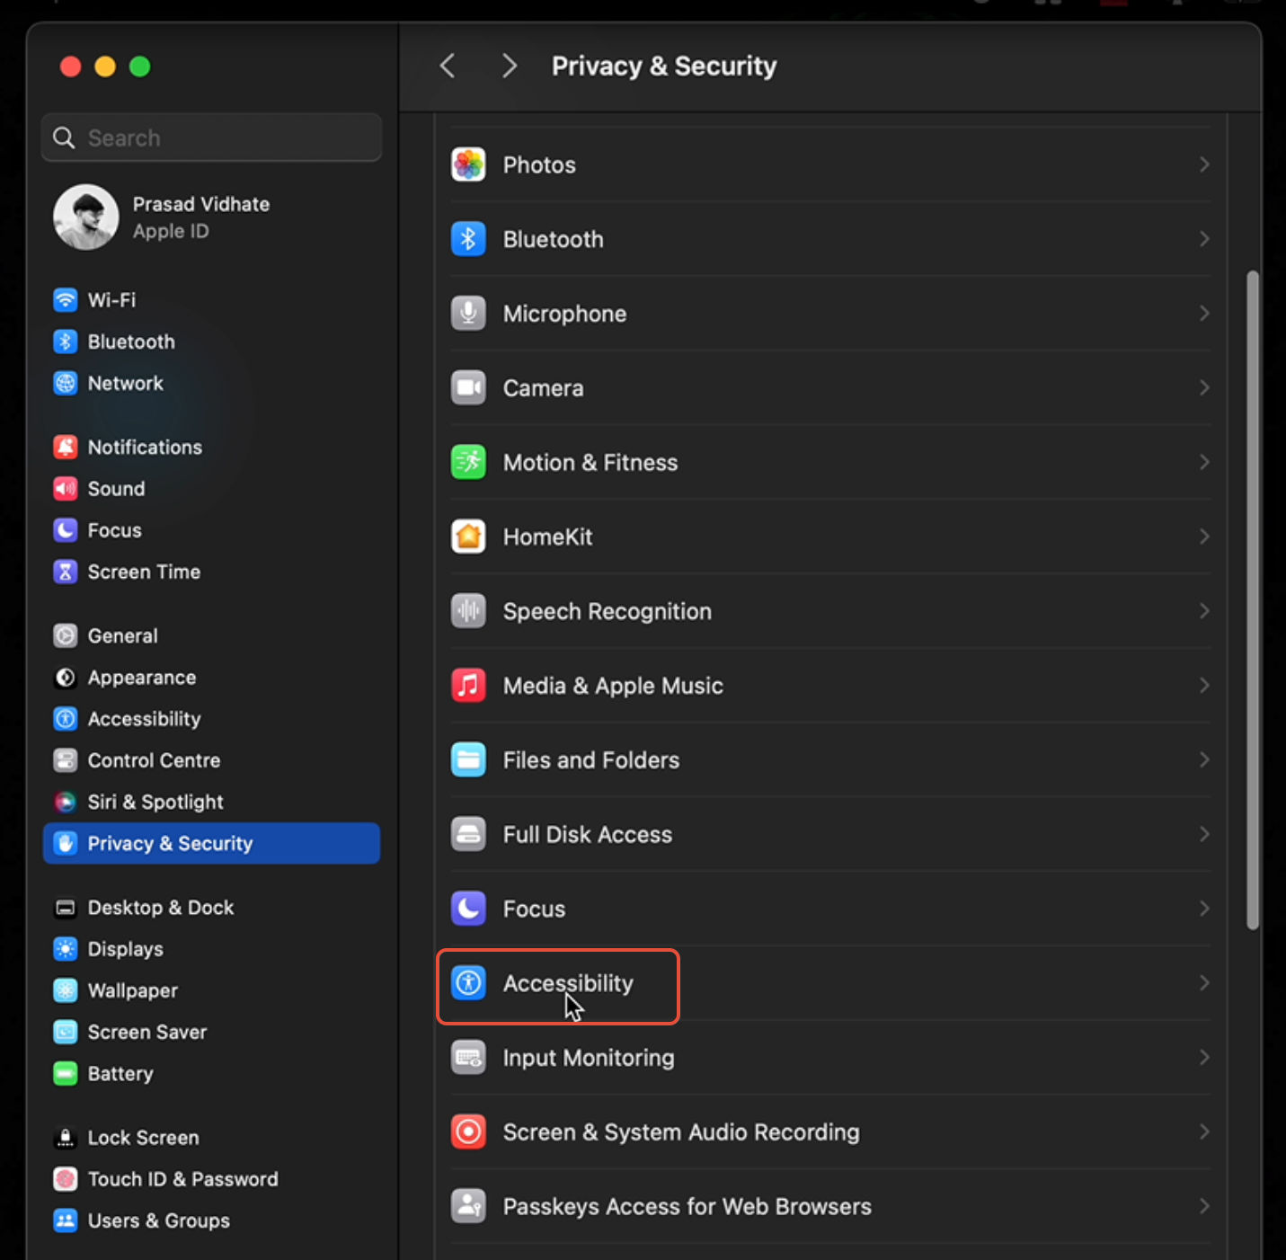Viewport: 1286px width, 1260px height.
Task: Select sidebar Accessibility entry
Action: tap(211, 719)
